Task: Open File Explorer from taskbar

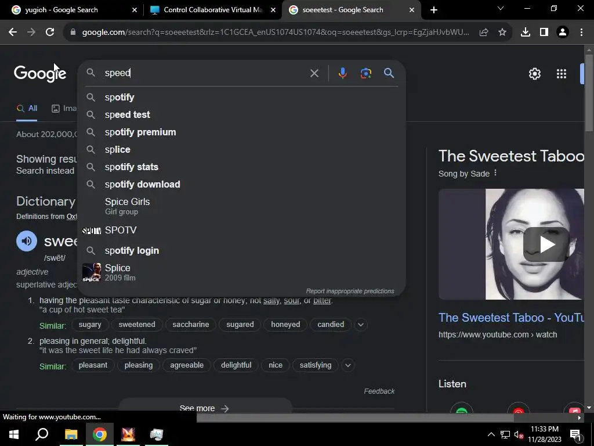Action: pyautogui.click(x=71, y=434)
